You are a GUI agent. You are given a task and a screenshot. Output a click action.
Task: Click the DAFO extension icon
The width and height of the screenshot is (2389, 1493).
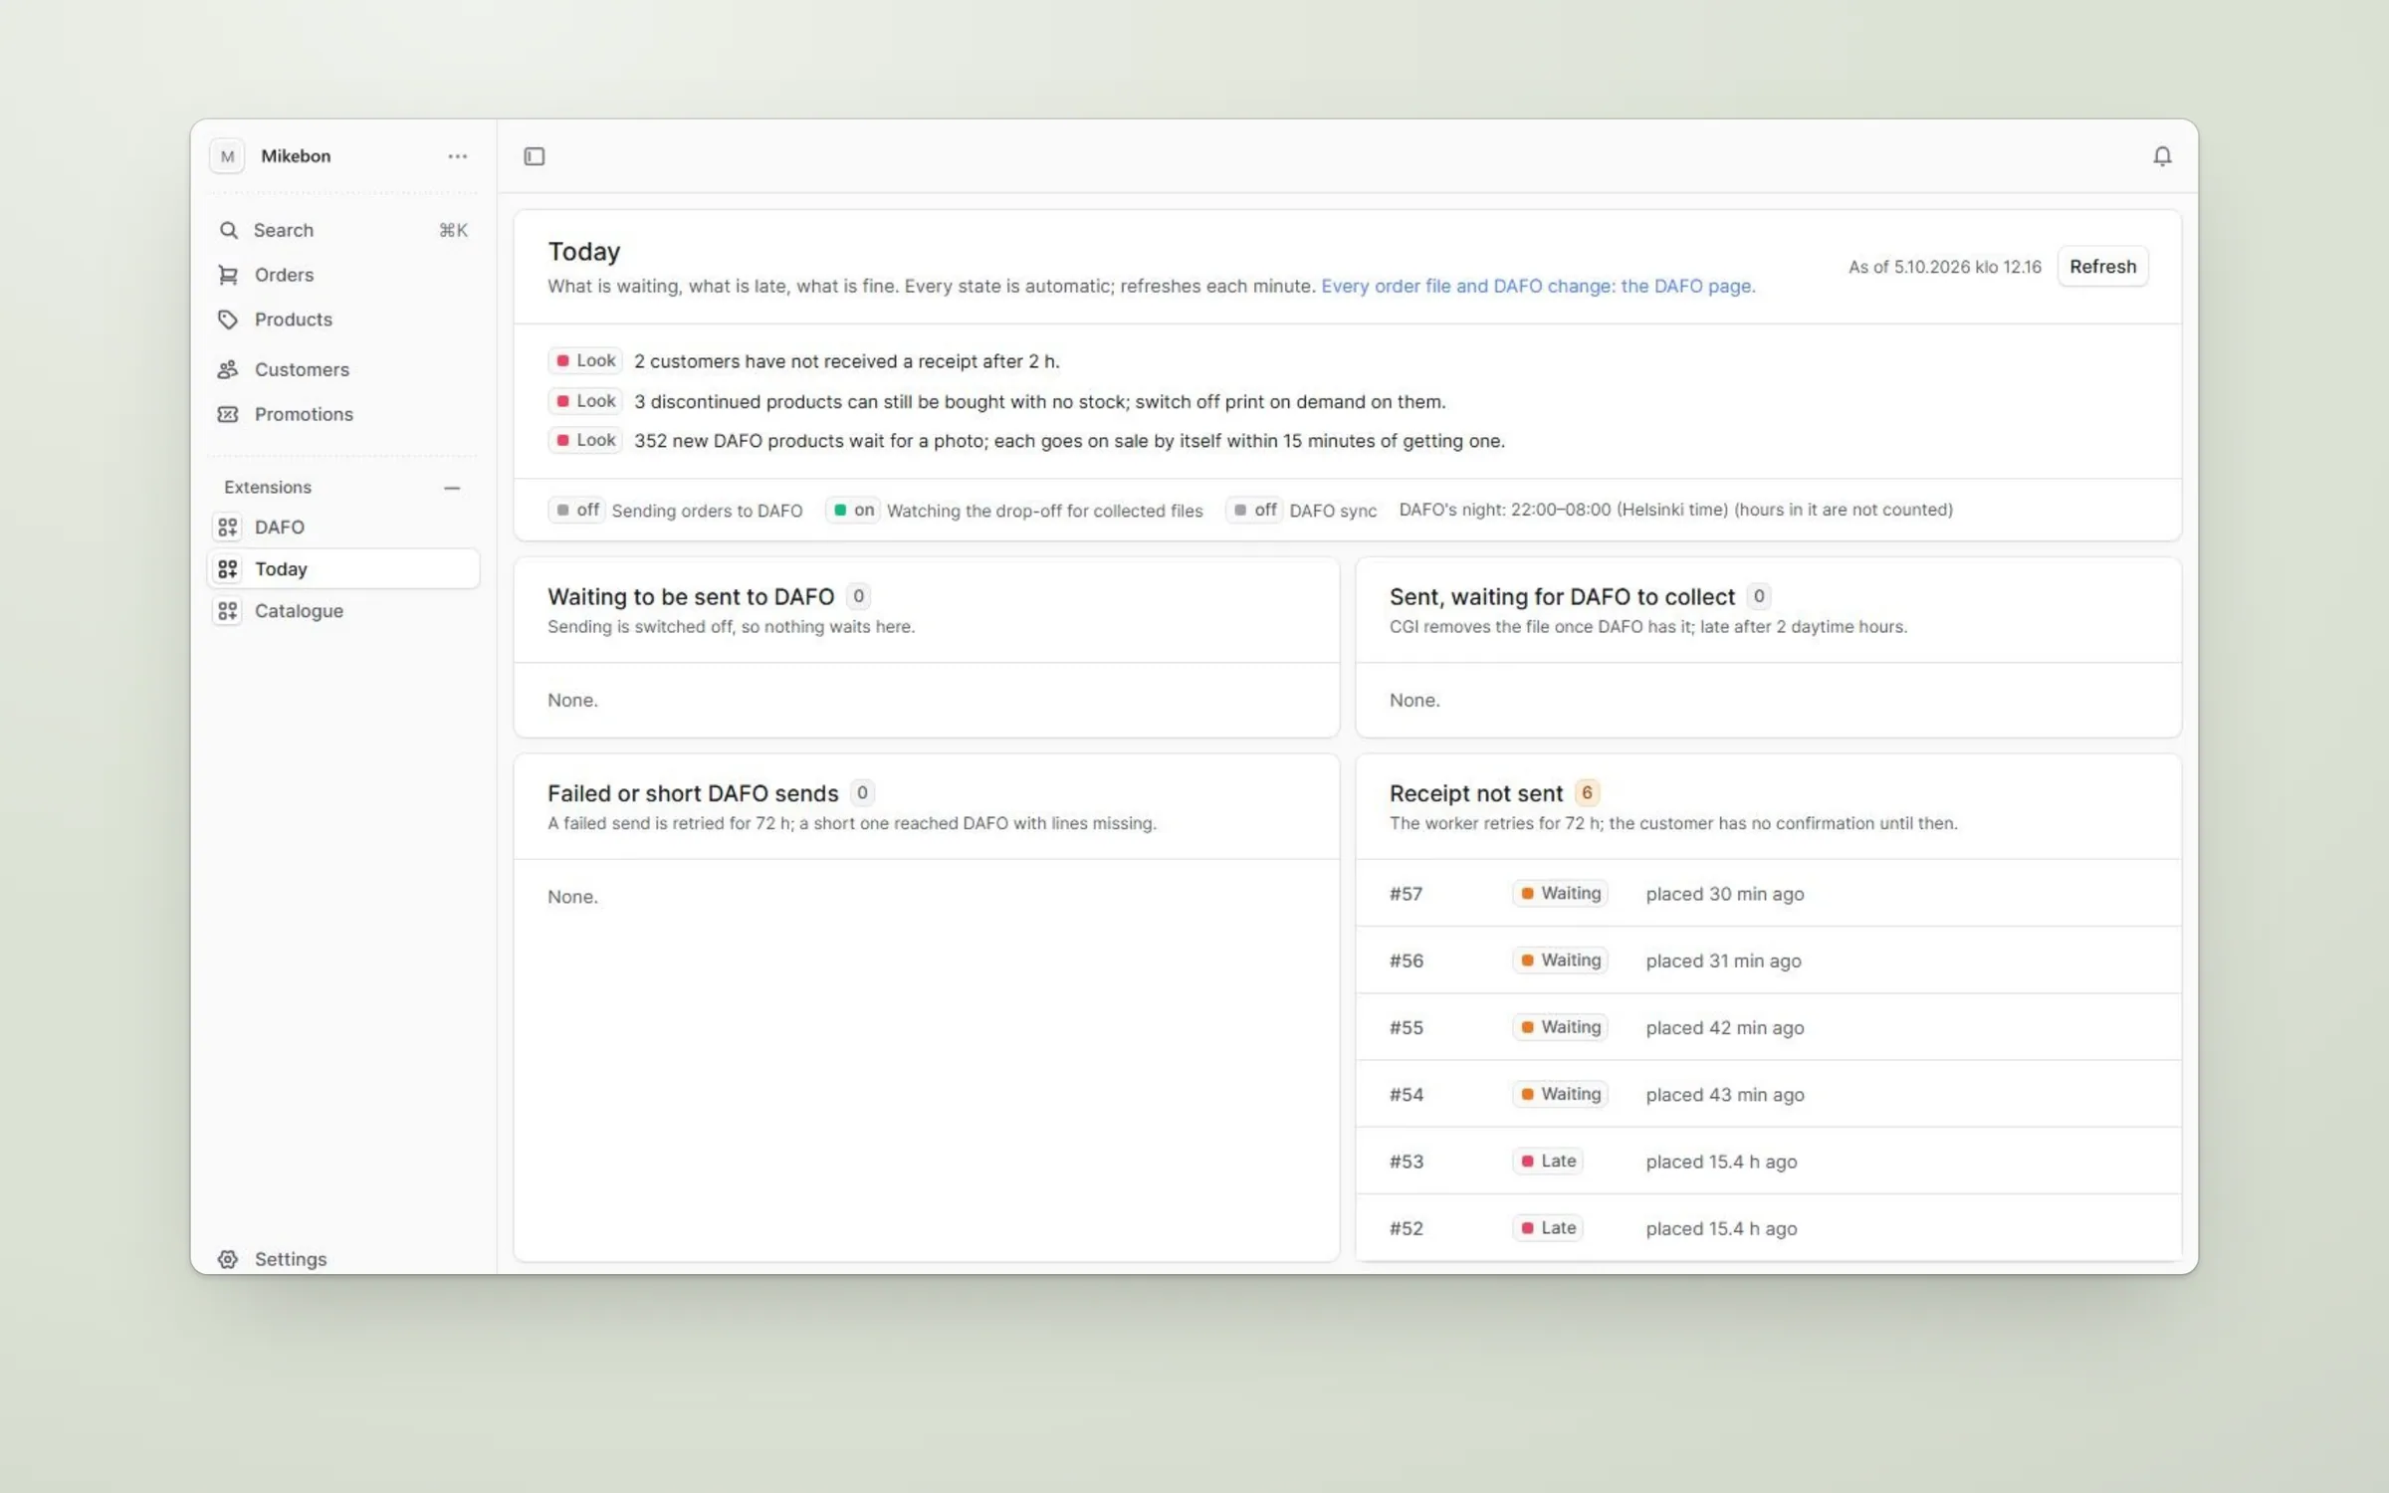click(x=228, y=527)
